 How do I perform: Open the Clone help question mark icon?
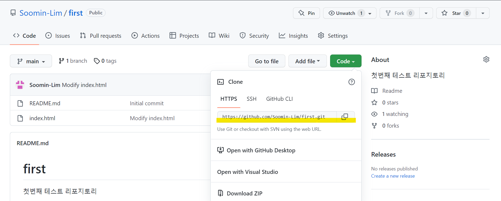352,82
